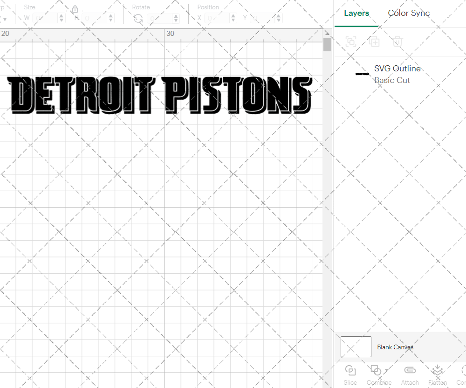Viewport: 466px width, 388px height.
Task: Delete the layer with the trash icon
Action: click(x=397, y=42)
